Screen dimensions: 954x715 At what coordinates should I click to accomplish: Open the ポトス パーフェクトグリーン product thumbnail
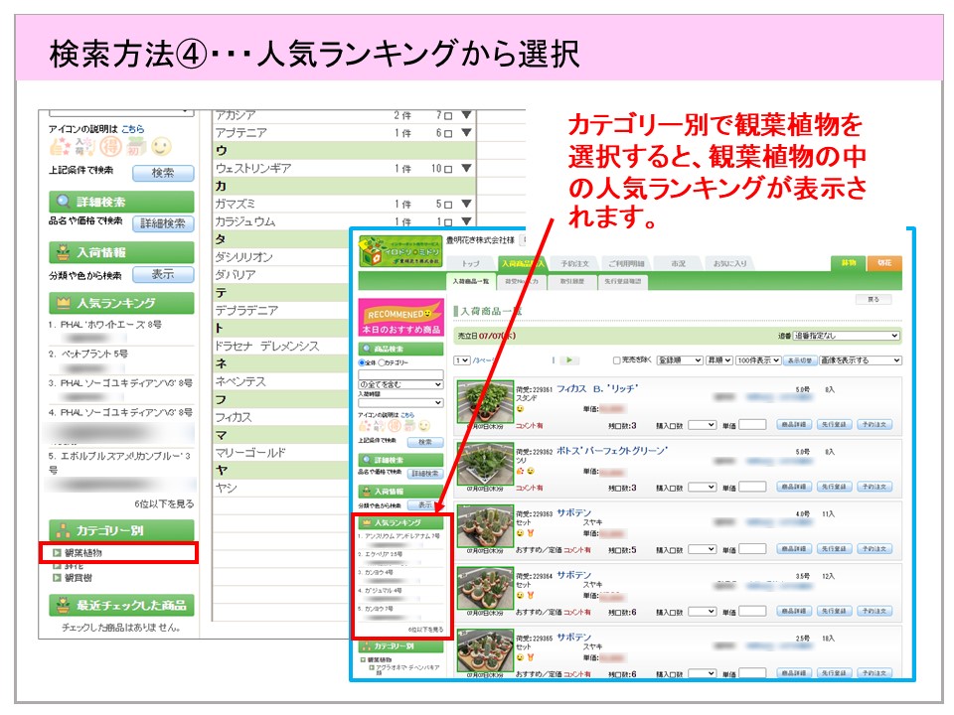click(x=485, y=465)
